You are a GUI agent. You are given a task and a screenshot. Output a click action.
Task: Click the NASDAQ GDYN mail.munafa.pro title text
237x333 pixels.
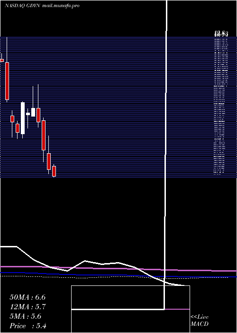point(42,6)
